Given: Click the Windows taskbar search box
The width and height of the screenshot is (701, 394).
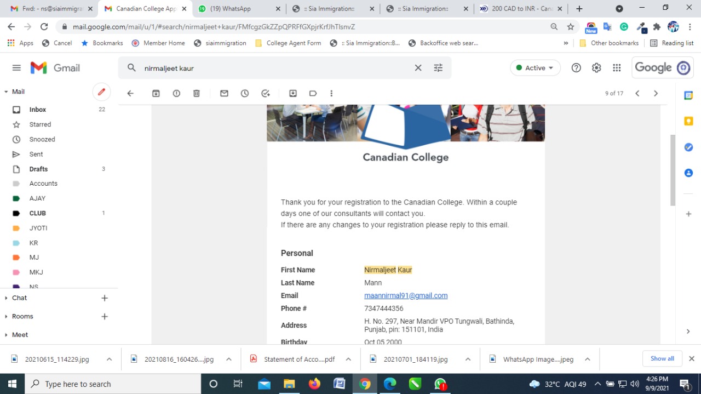Looking at the screenshot, I should (113, 384).
